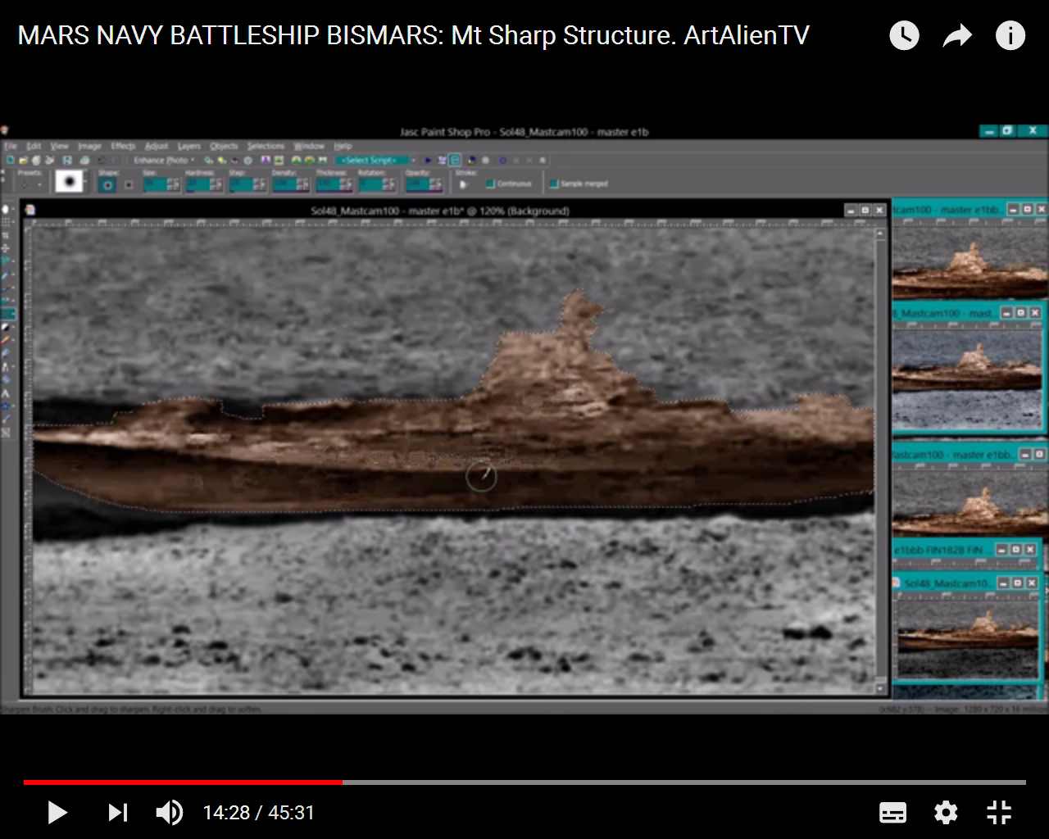1049x839 pixels.
Task: Toggle subtitles/closed captions
Action: pyautogui.click(x=892, y=812)
